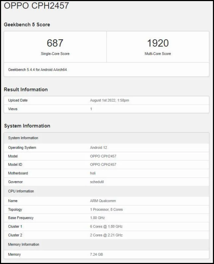
Task: Click the Governor label
Action: (15, 182)
